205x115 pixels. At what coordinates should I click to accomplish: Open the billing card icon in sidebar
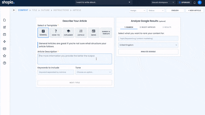[4, 49]
